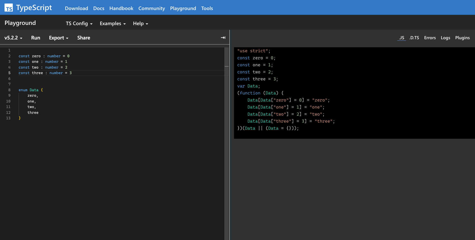Click the TypeScript TS logo icon

click(x=9, y=8)
